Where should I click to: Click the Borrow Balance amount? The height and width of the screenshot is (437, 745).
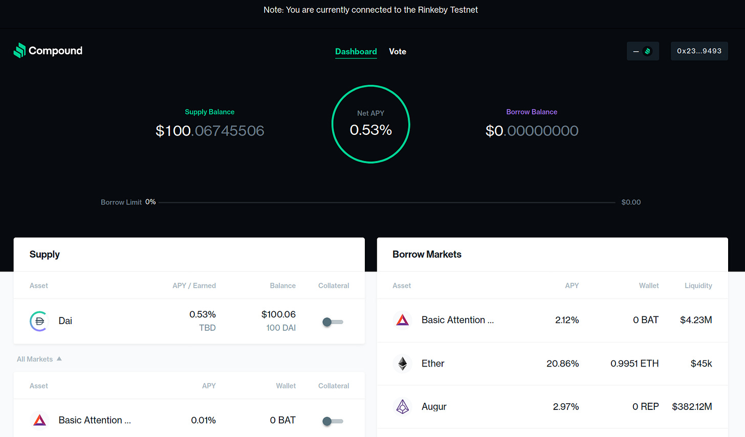coord(532,131)
